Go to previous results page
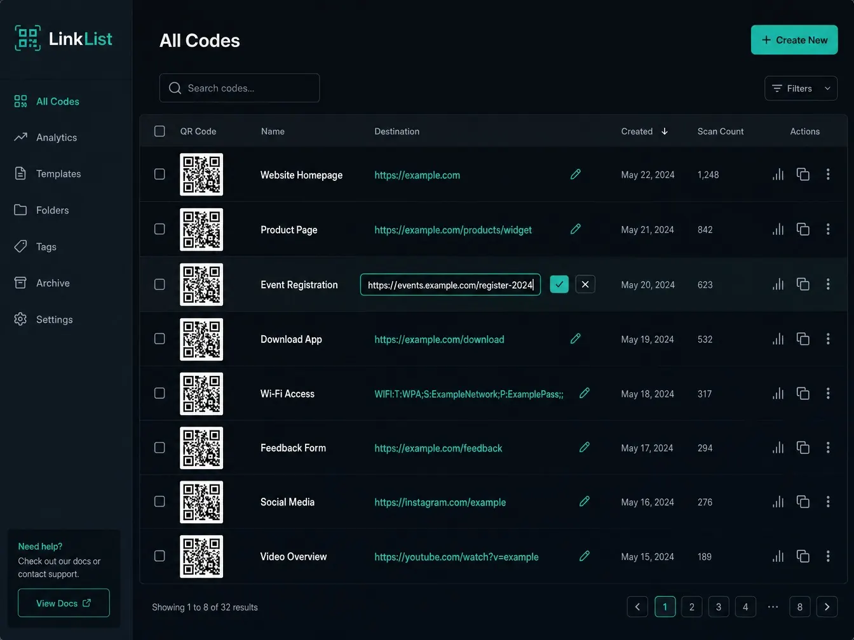Viewport: 854px width, 640px height. (x=637, y=607)
